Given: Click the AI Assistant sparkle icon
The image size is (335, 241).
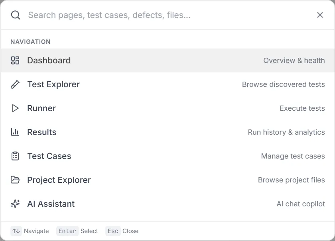Looking at the screenshot, I should click(x=15, y=204).
